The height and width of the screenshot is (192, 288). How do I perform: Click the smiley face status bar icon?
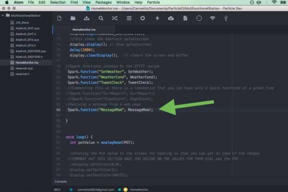pyautogui.click(x=125, y=190)
